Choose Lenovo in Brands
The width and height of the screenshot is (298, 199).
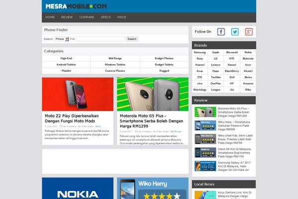pos(216,65)
